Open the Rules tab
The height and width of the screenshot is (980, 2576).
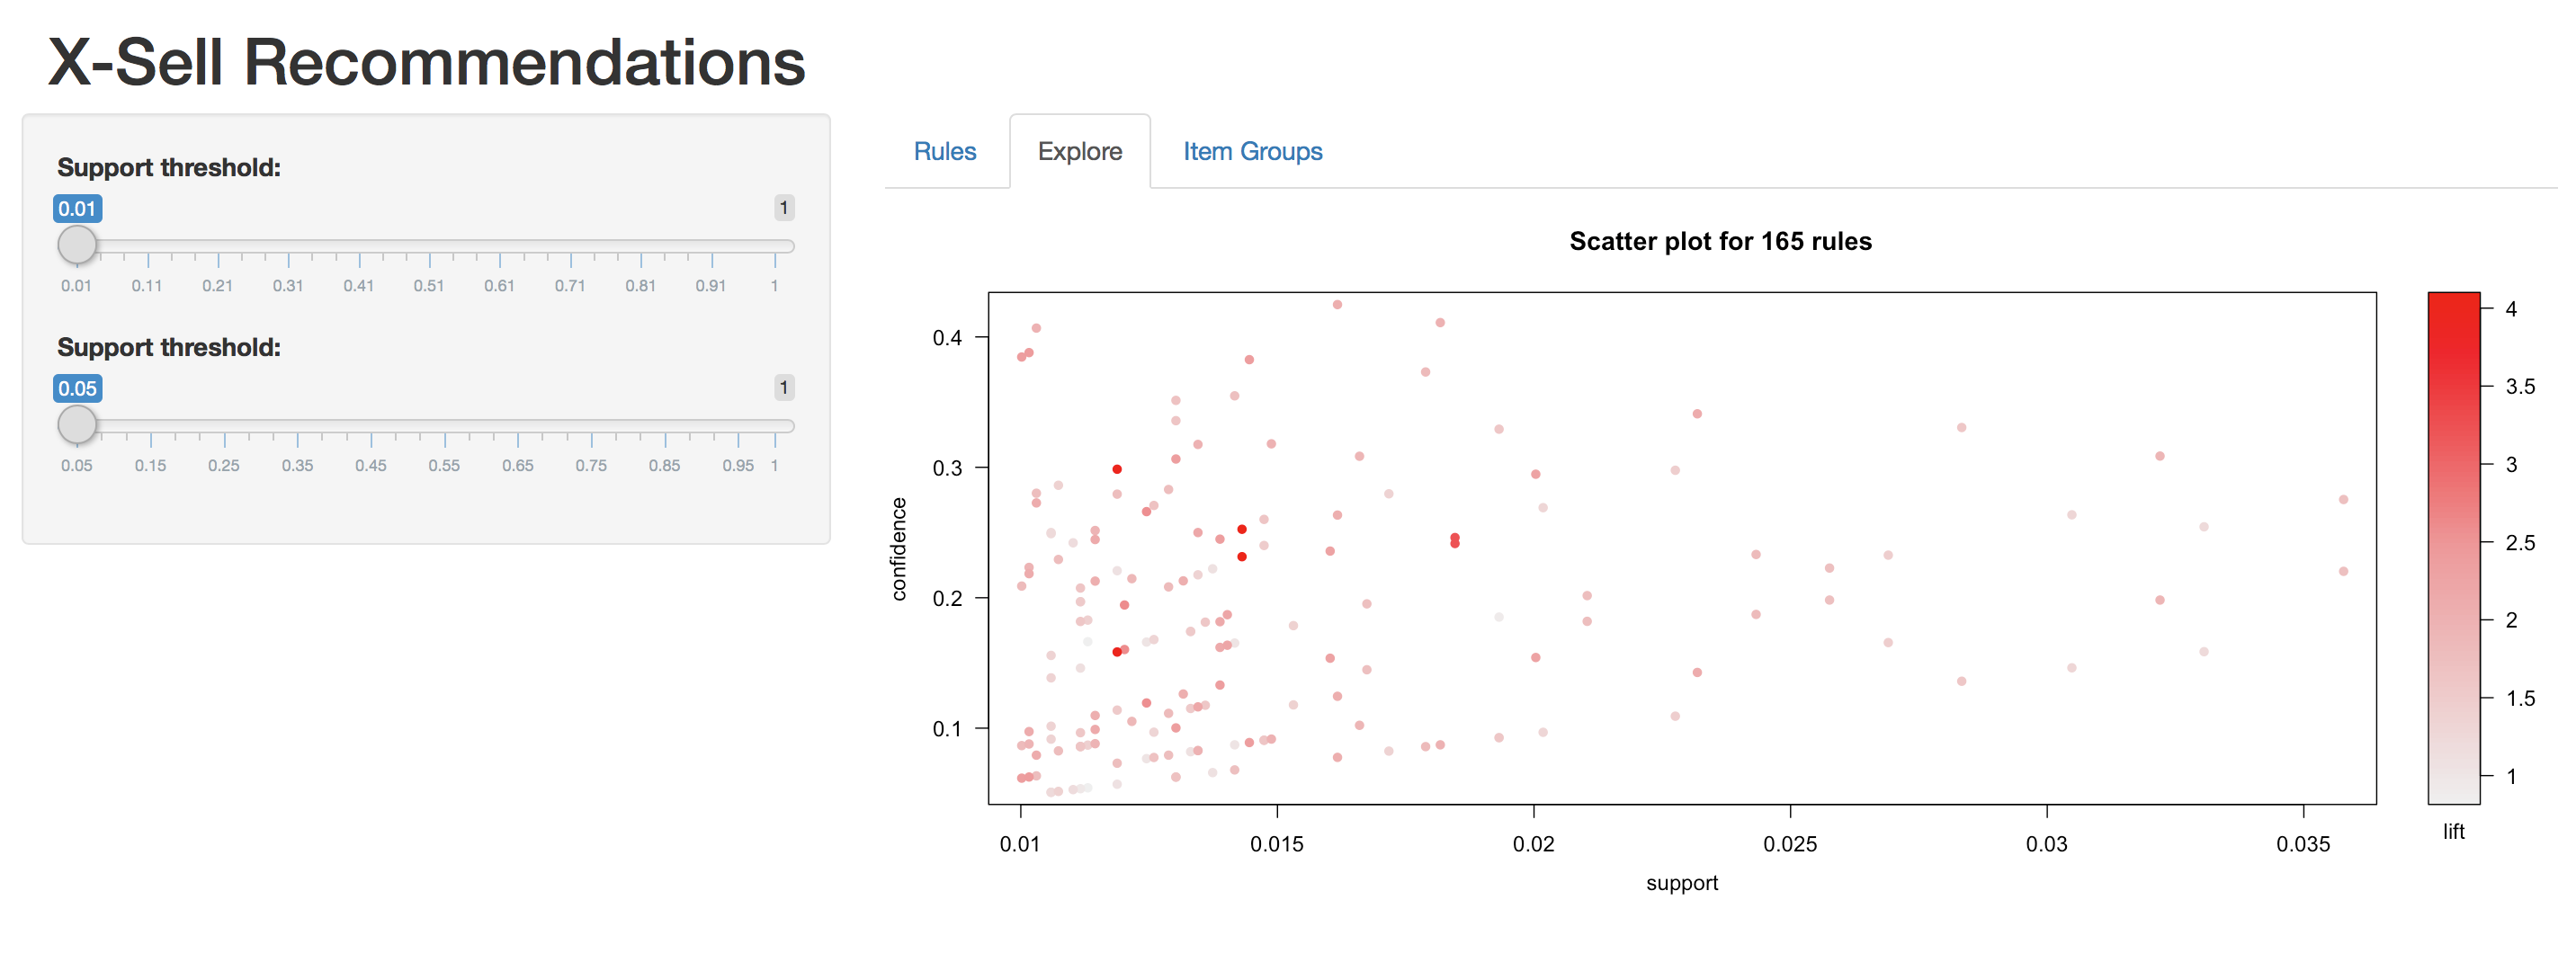(x=944, y=151)
